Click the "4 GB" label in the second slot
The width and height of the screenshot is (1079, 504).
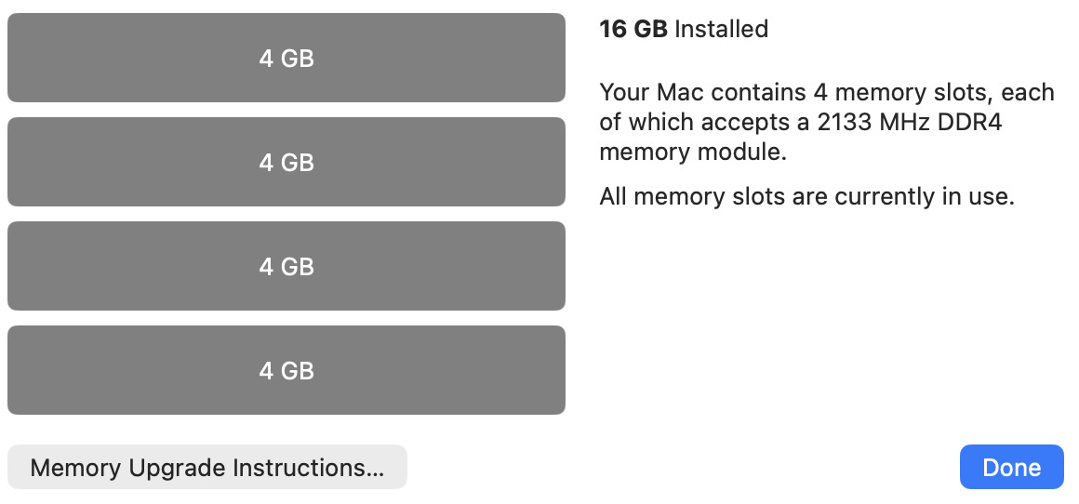[286, 163]
